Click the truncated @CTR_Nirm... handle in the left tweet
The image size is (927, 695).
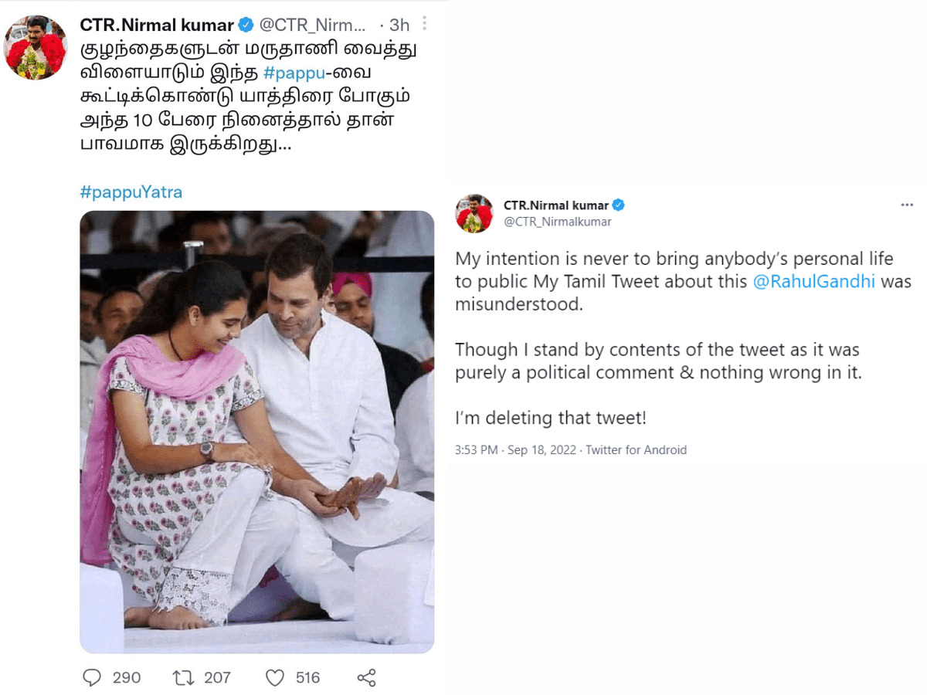(312, 25)
